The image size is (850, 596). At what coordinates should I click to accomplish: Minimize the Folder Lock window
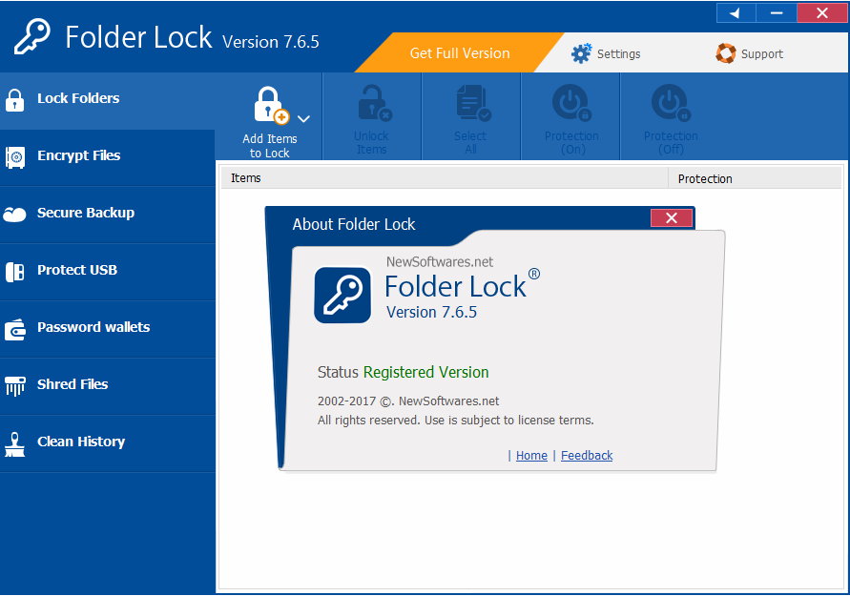tap(777, 13)
